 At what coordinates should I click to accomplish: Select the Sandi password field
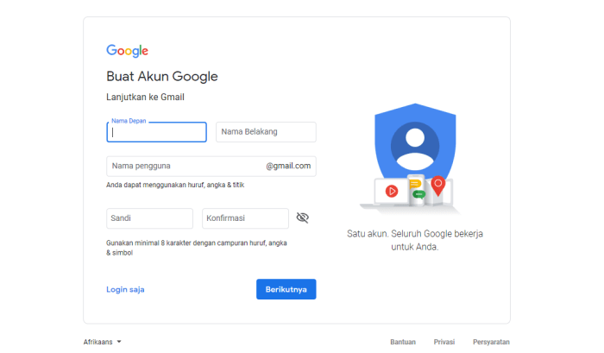pos(150,218)
